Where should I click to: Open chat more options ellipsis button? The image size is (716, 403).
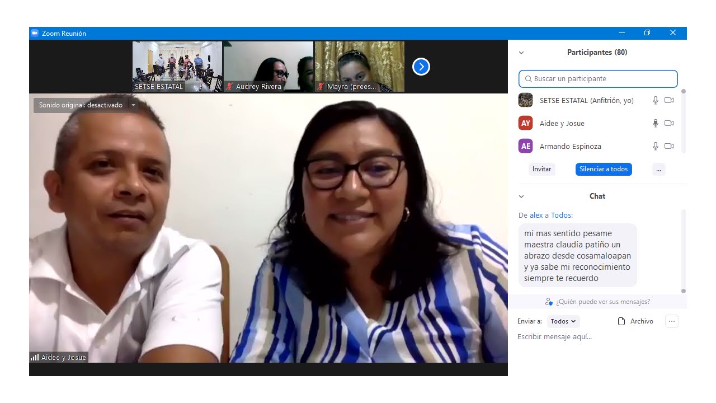click(x=672, y=321)
